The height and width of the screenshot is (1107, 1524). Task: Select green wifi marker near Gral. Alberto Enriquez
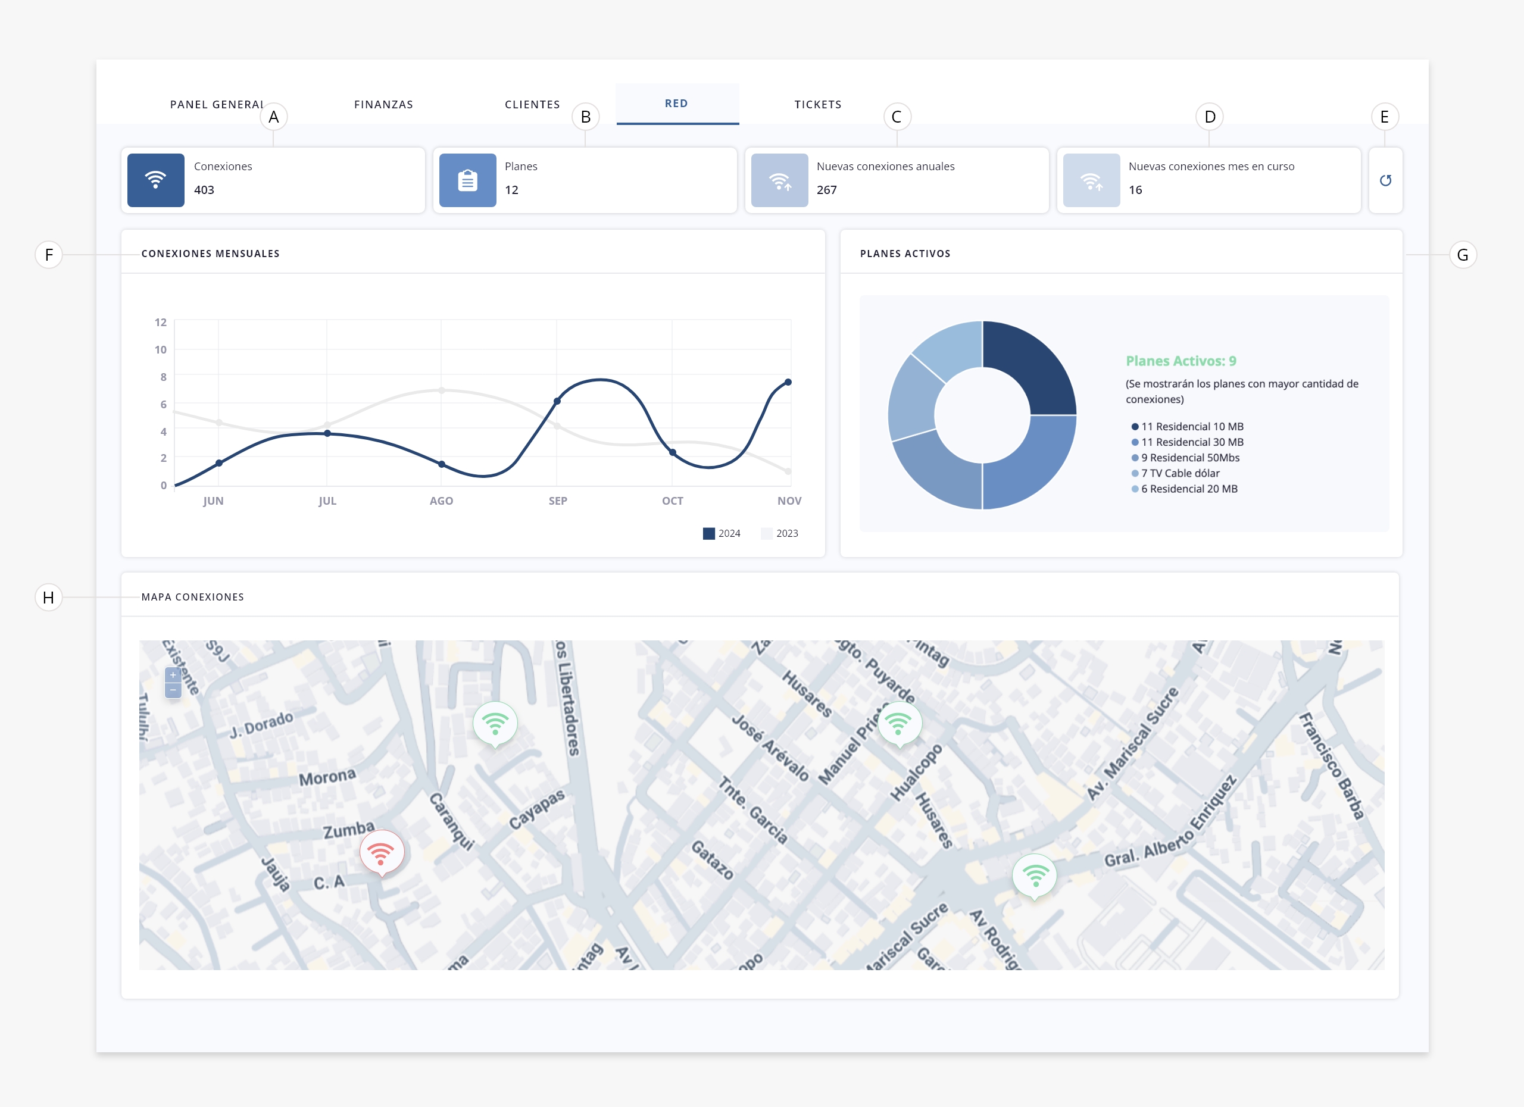click(x=1035, y=874)
